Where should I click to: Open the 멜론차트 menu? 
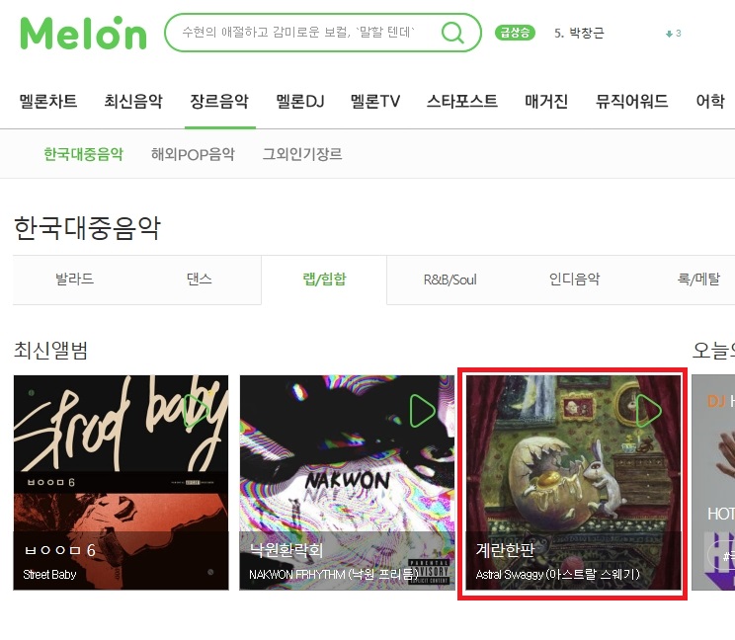click(x=48, y=101)
